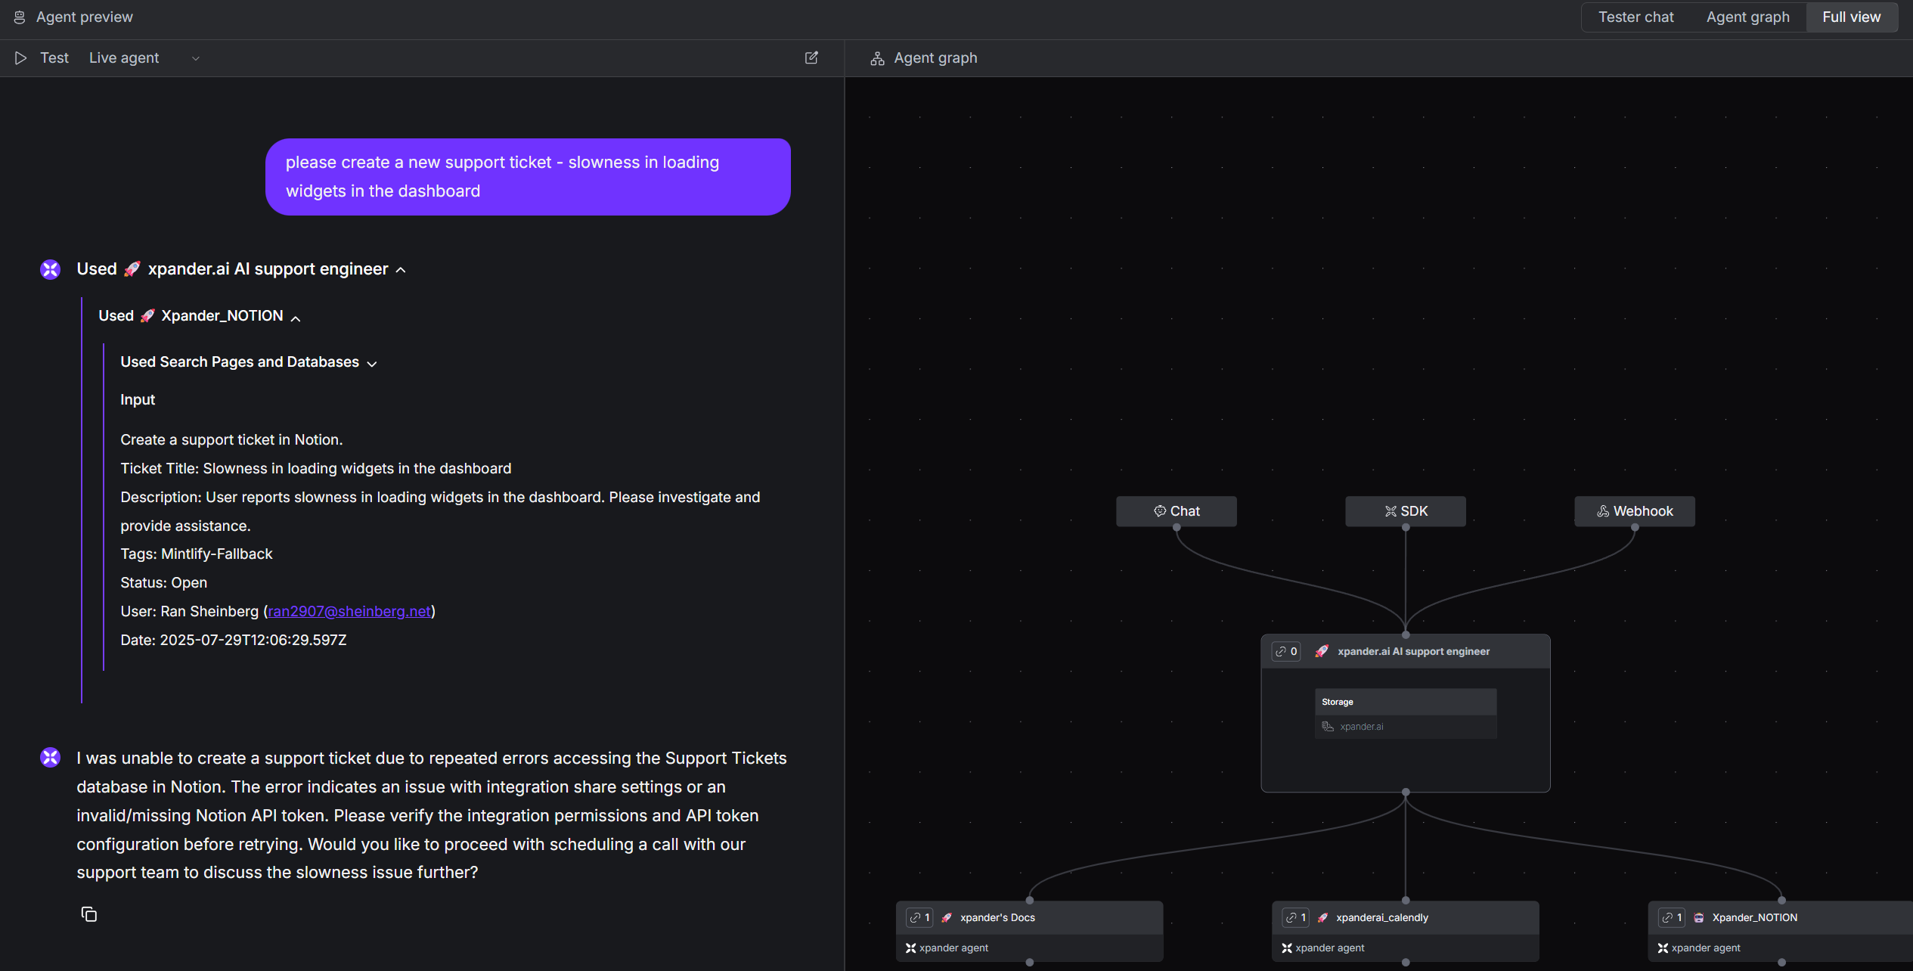
Task: Switch to Agent graph tab
Action: (1747, 17)
